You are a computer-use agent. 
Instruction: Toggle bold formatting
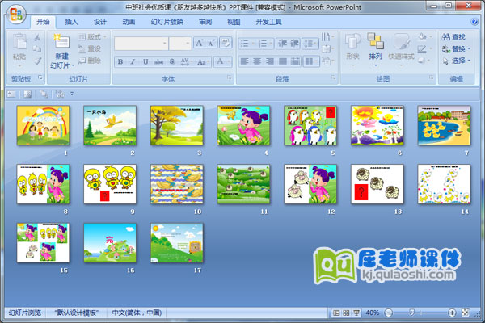pyautogui.click(x=120, y=62)
